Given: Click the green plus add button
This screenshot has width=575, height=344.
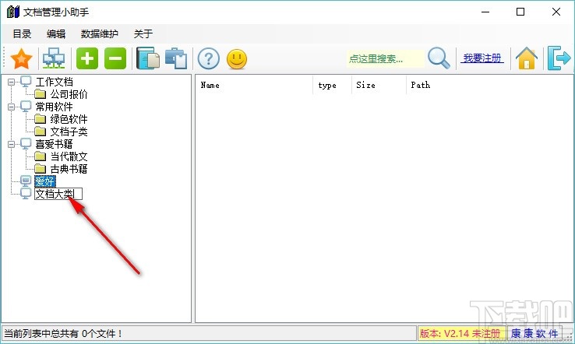Looking at the screenshot, I should [x=87, y=58].
